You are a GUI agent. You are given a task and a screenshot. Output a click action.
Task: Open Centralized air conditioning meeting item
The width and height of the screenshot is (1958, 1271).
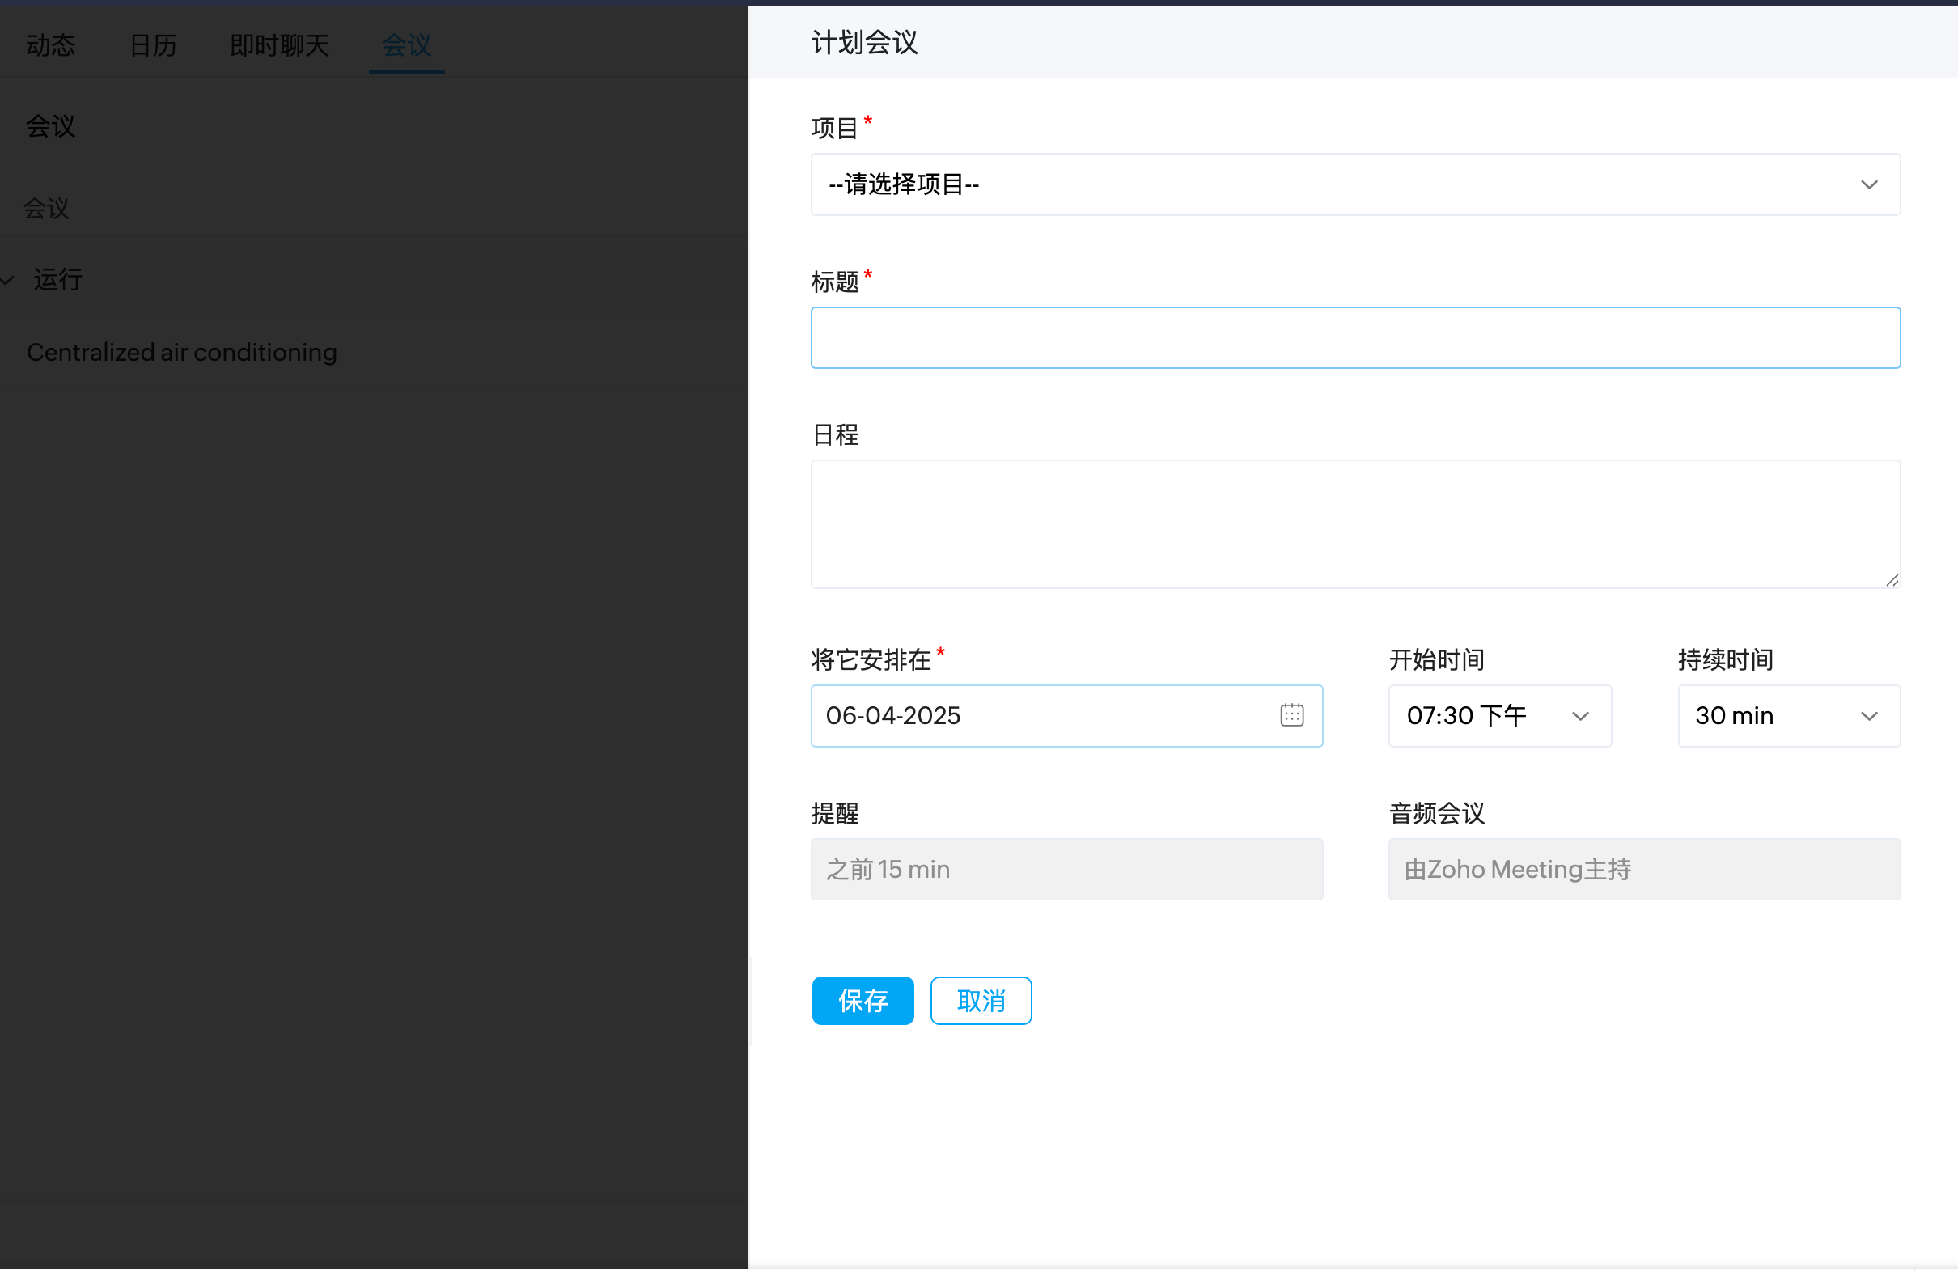click(x=182, y=352)
